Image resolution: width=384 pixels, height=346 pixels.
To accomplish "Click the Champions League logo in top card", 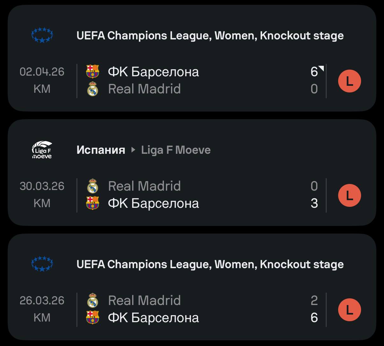I will (42, 35).
